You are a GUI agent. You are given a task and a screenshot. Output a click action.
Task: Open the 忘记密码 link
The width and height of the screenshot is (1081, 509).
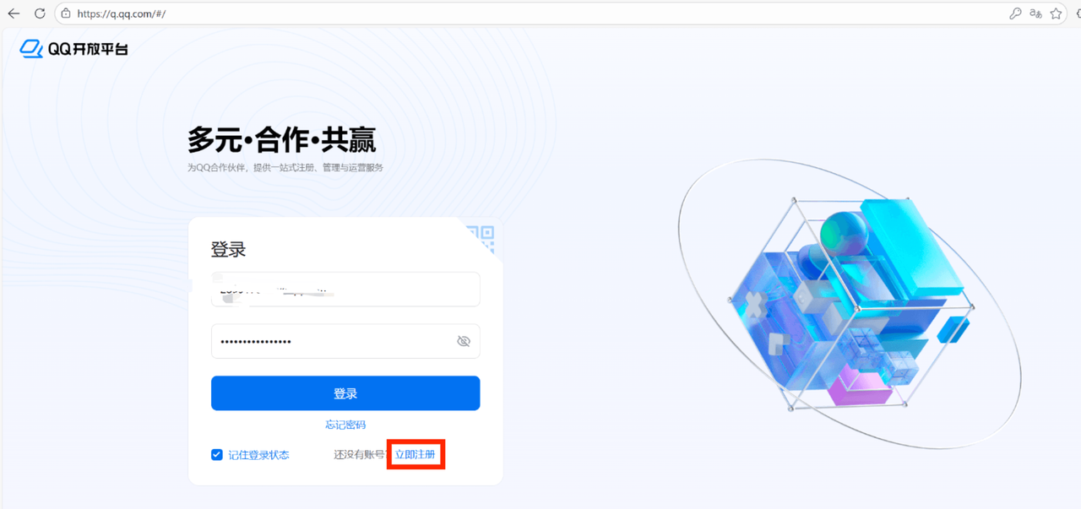pos(345,425)
